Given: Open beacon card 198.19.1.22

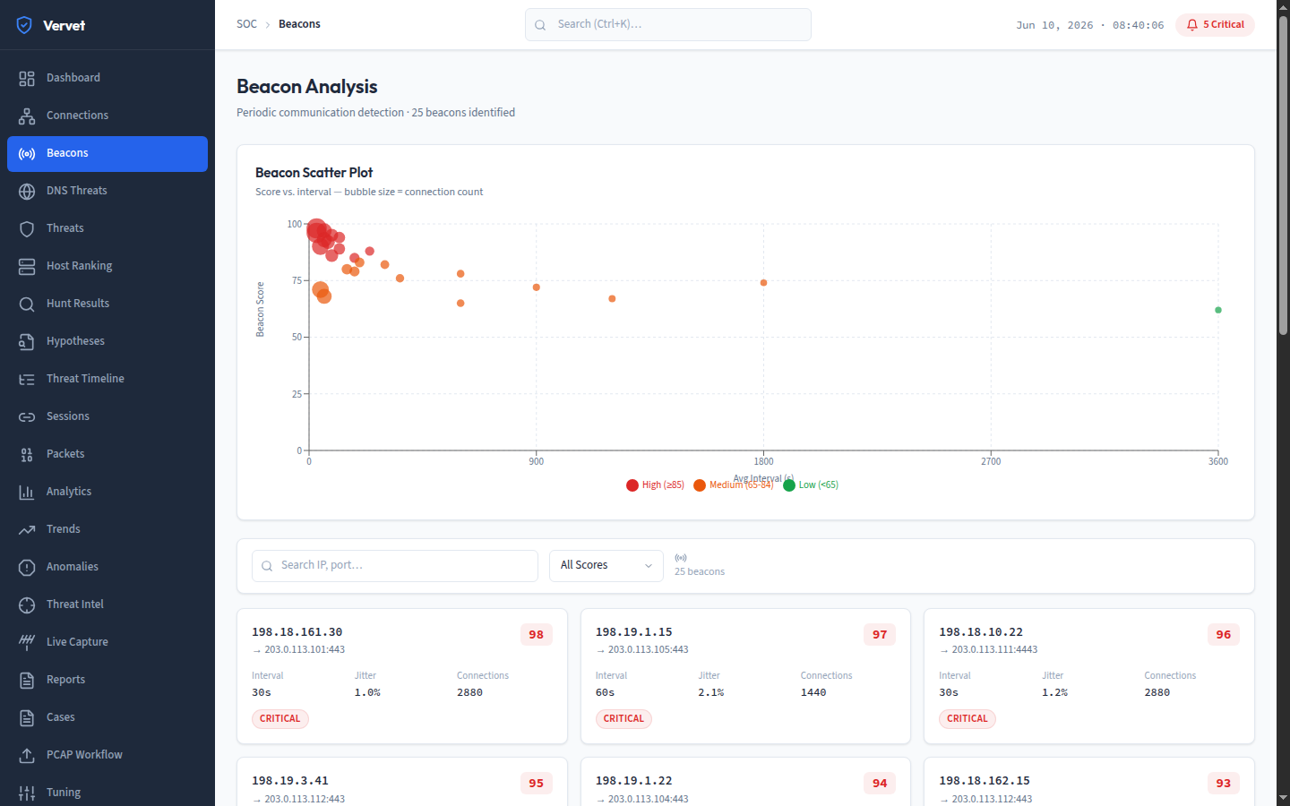Looking at the screenshot, I should pos(745,782).
